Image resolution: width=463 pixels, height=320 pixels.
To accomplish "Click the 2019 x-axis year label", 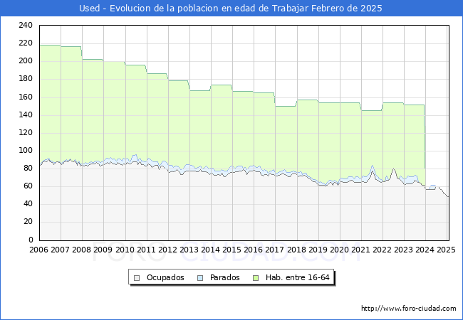I will (x=318, y=250).
